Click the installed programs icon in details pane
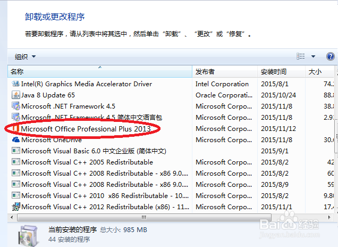Screen dimensions: 338x247 [29, 236]
